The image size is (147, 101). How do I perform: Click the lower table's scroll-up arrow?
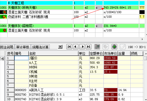tap(146, 54)
